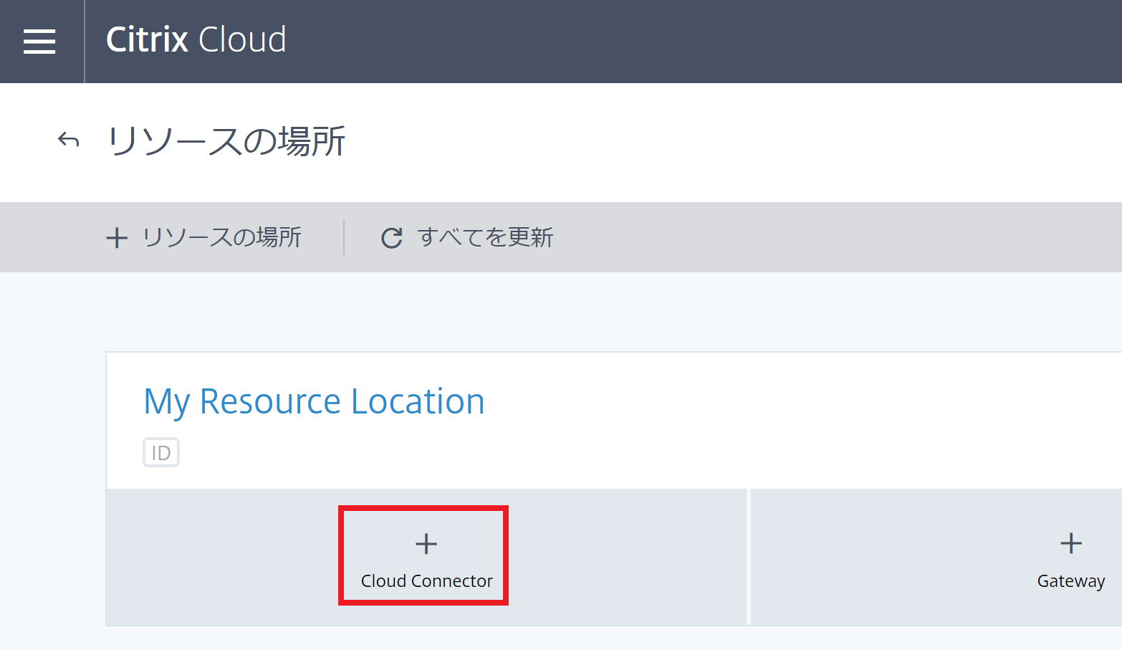The height and width of the screenshot is (650, 1122).
Task: Select the My Resource Location card header
Action: (x=314, y=401)
